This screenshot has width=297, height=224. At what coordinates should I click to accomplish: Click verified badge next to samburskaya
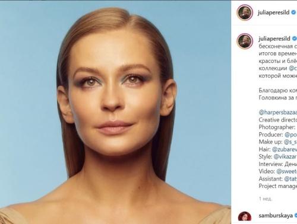click(x=295, y=216)
